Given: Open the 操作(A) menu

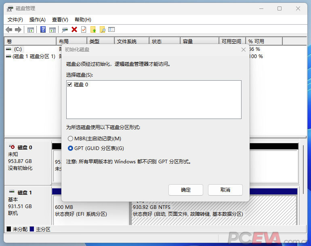Looking at the screenshot, I should coord(37,20).
